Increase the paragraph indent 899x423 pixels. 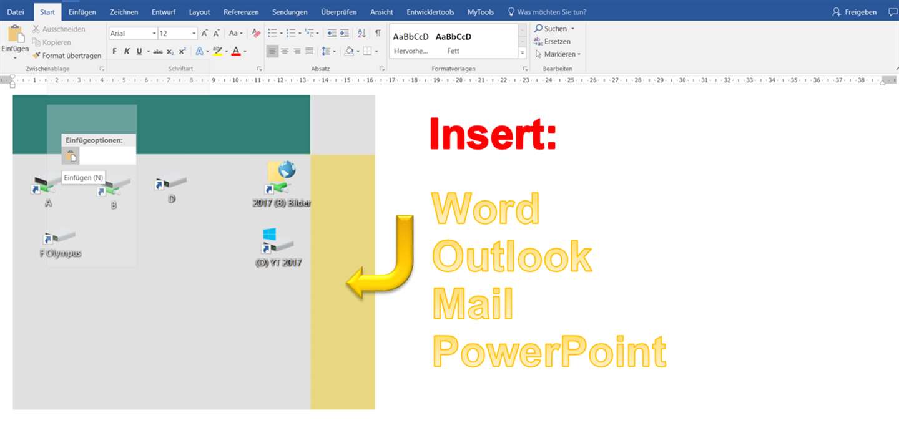pyautogui.click(x=345, y=33)
